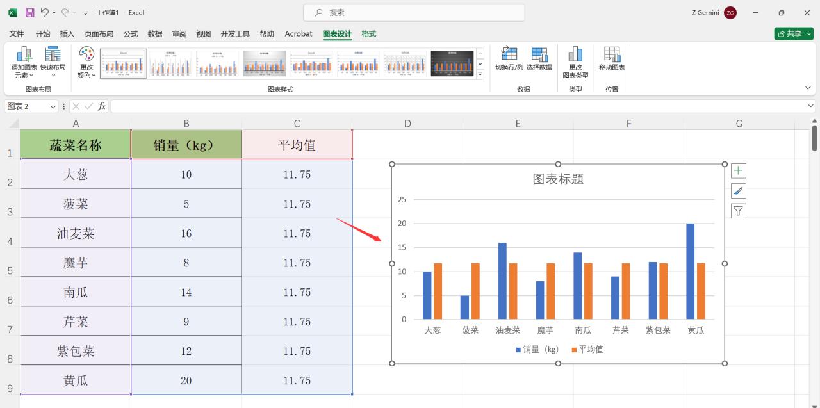Click the Insert Function fx icon
The image size is (820, 408).
coord(102,106)
